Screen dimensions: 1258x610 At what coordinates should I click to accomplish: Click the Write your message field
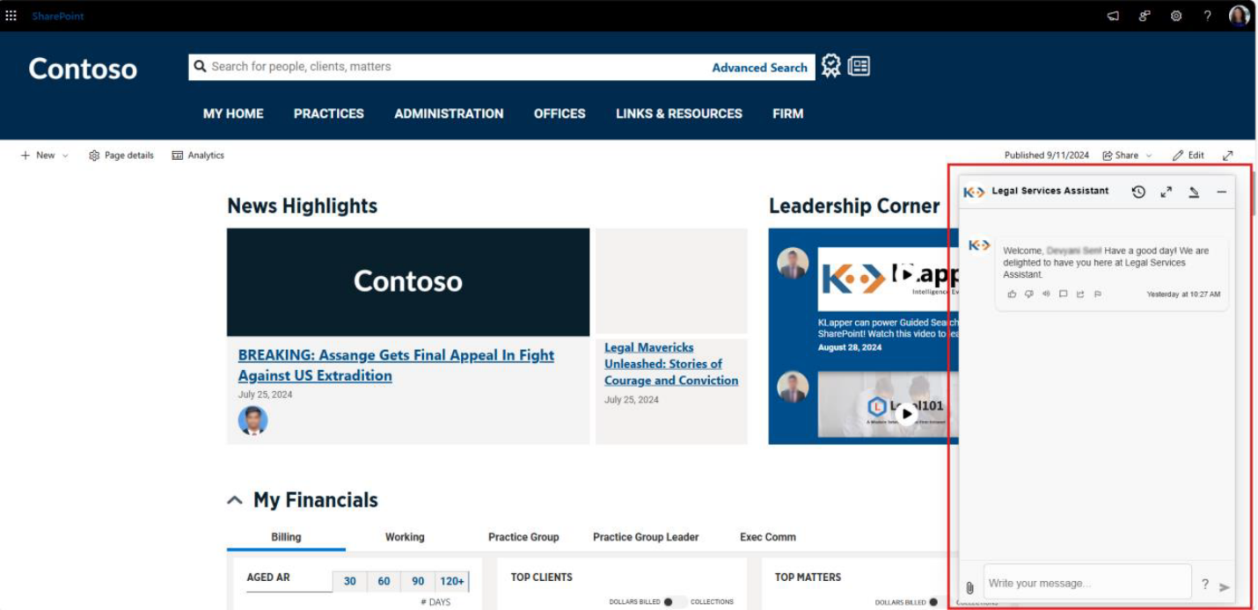(x=1087, y=583)
